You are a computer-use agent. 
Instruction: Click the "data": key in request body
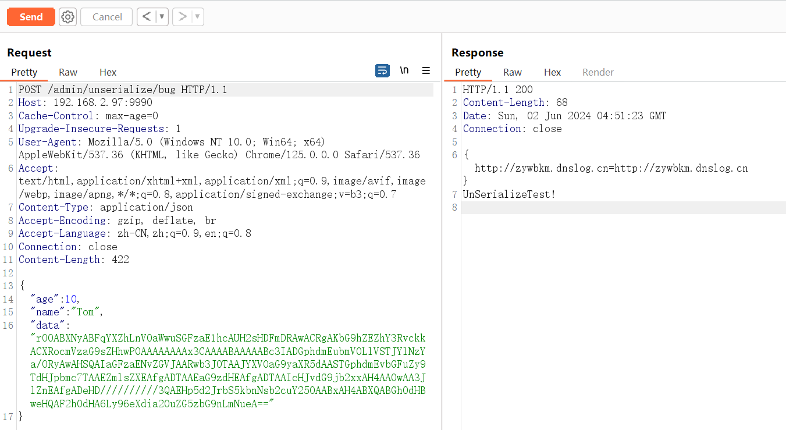pyautogui.click(x=50, y=325)
